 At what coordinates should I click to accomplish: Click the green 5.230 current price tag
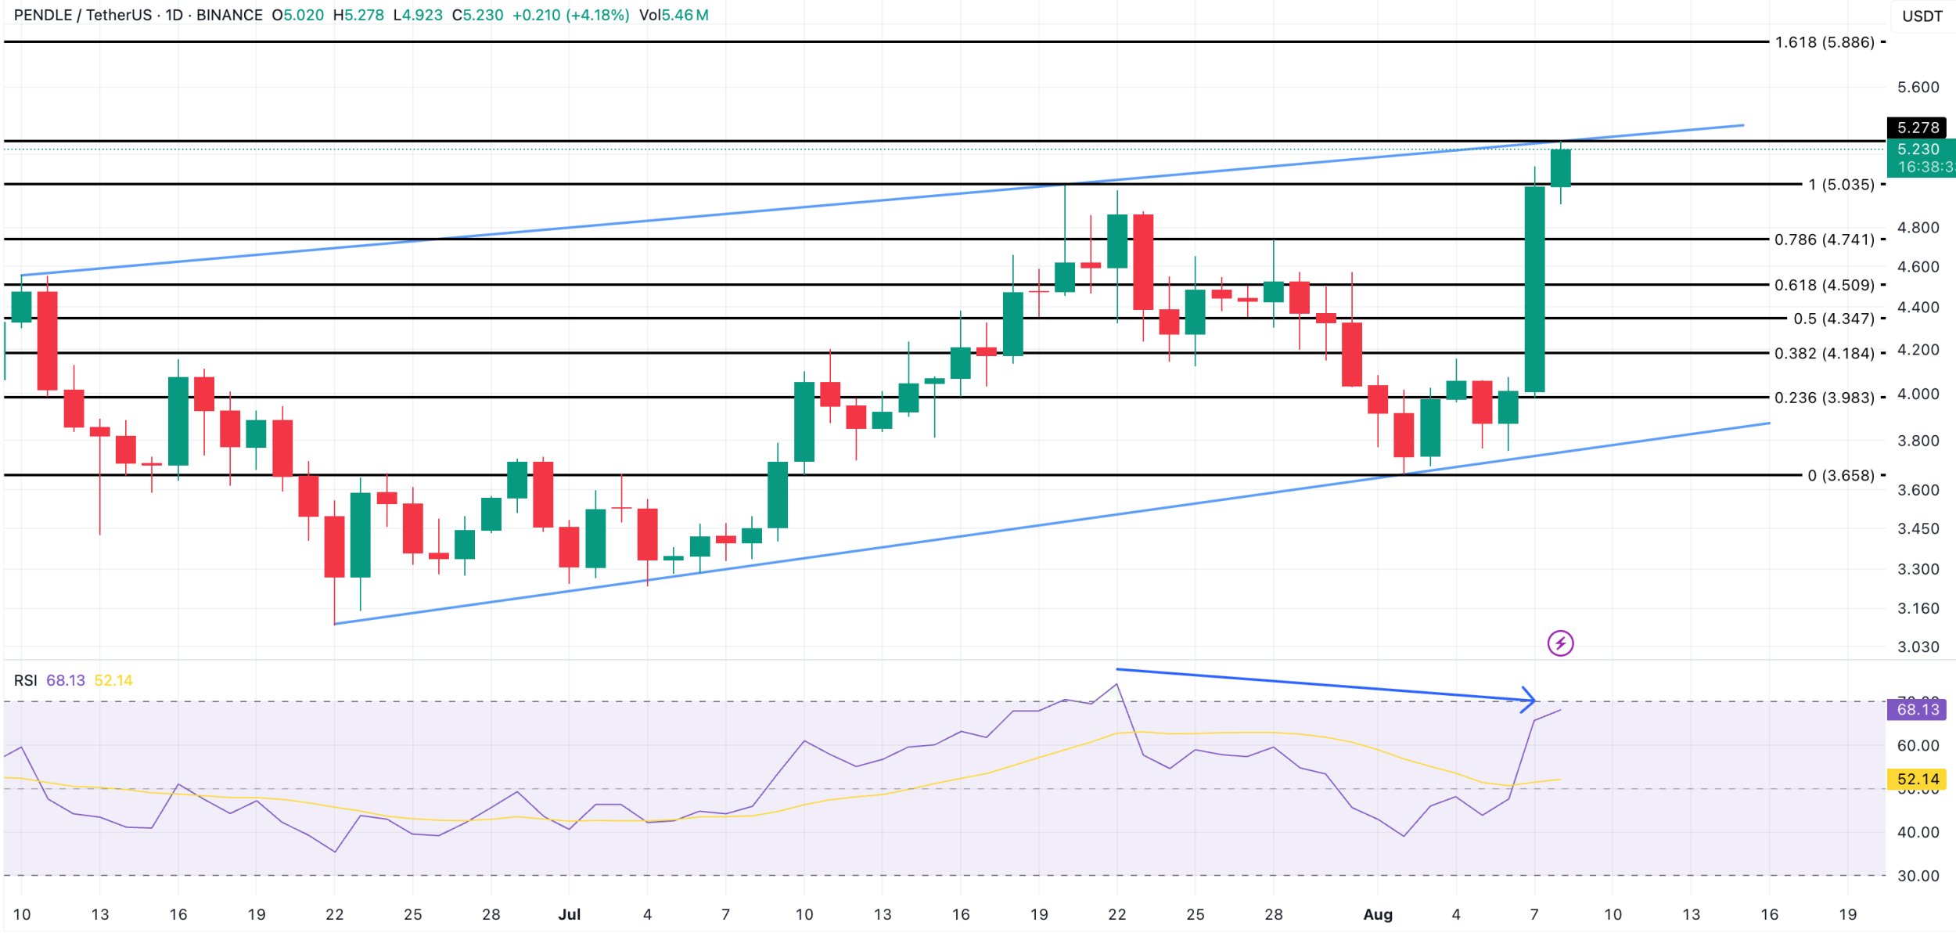(x=1918, y=149)
